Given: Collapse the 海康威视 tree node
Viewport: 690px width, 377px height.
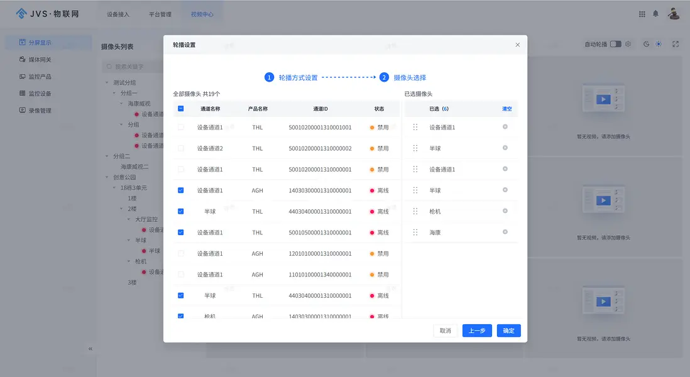Looking at the screenshot, I should [x=121, y=104].
